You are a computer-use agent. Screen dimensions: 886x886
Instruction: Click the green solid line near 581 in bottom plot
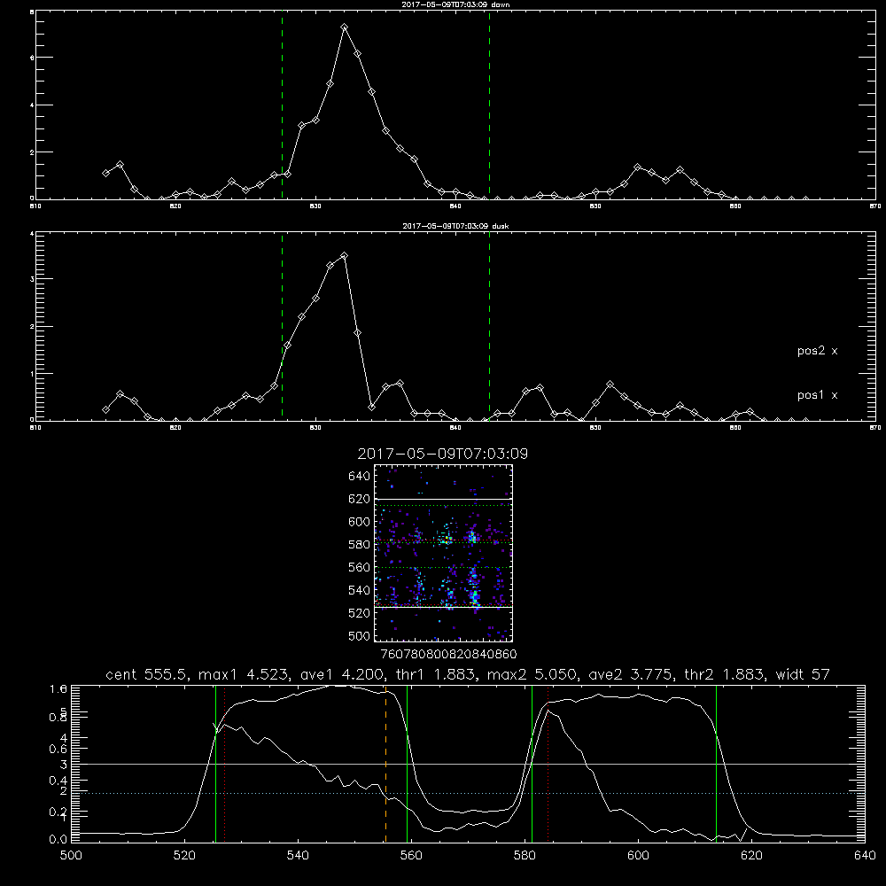tap(532, 763)
